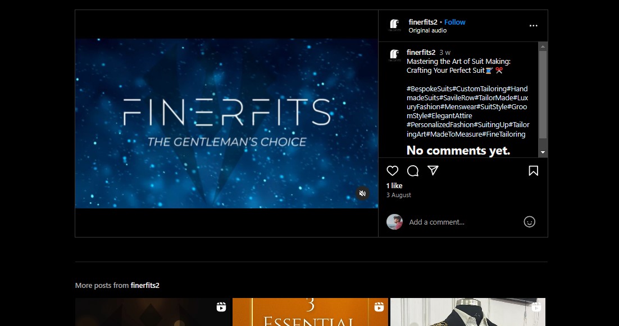Pause the Finerfits reel video
The width and height of the screenshot is (619, 326).
pyautogui.click(x=226, y=123)
